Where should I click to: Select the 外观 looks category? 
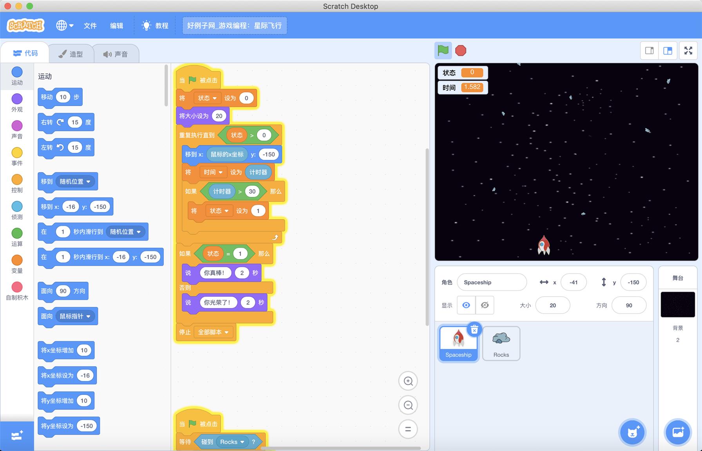(17, 103)
